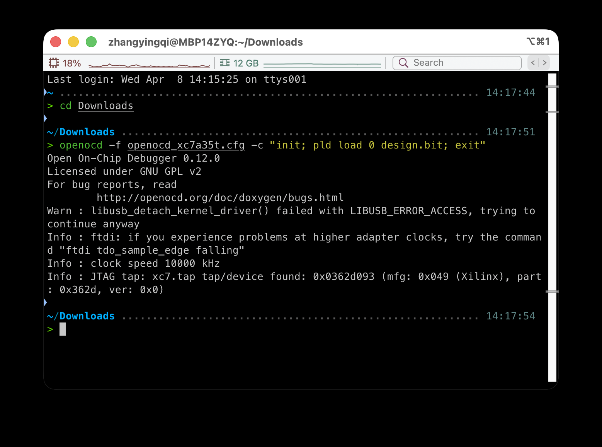Click the underlined Downloads path in cd command
Screen dimensions: 602x447
click(105, 106)
